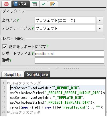Click the up arrow on the splitter
107x118 pixels.
pyautogui.click(x=49, y=68)
